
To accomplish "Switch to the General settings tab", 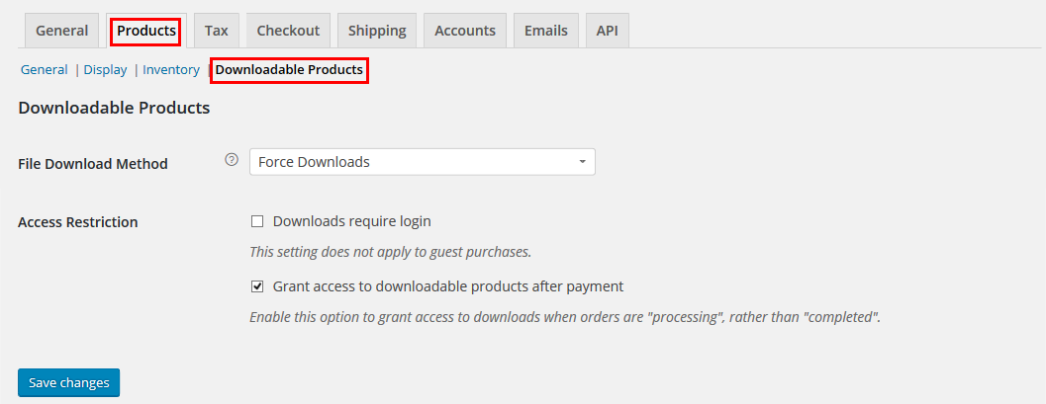I will [61, 31].
